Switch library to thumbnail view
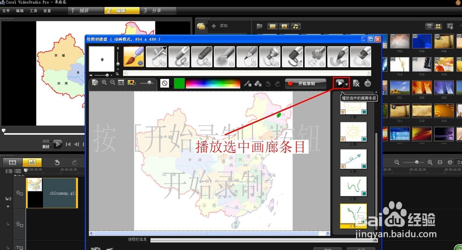462x250 pixels. tap(438, 26)
